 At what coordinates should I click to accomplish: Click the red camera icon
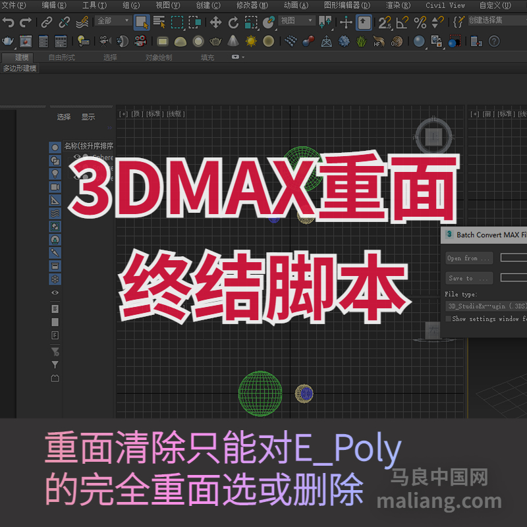(140, 42)
